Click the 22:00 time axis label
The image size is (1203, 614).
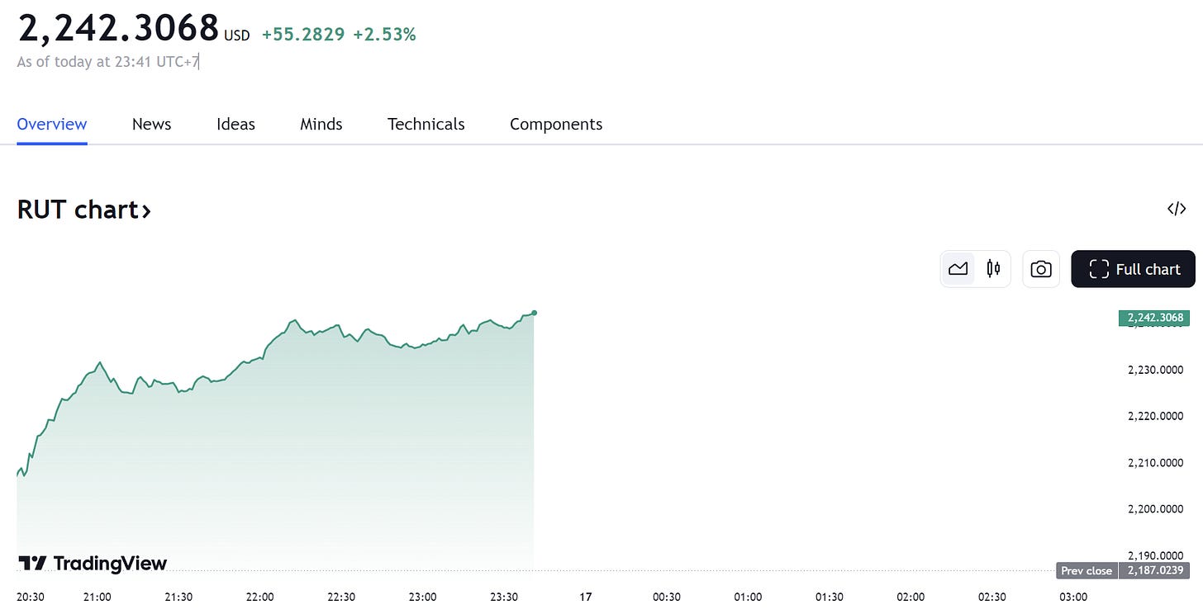tap(259, 597)
